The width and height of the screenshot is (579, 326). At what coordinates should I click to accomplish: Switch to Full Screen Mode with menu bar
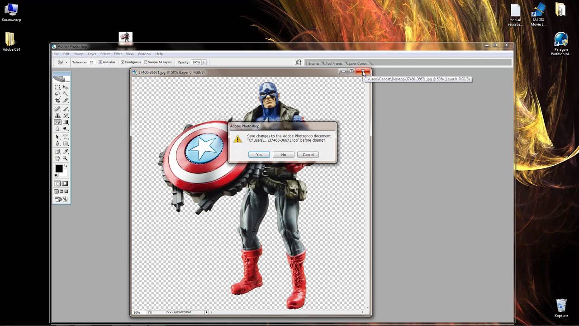pyautogui.click(x=61, y=192)
